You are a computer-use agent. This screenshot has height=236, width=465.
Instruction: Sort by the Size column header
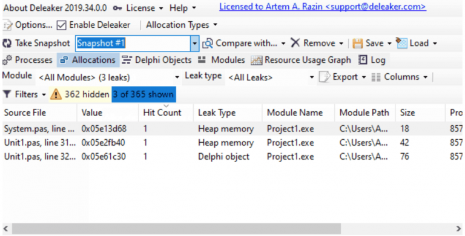pyautogui.click(x=420, y=113)
